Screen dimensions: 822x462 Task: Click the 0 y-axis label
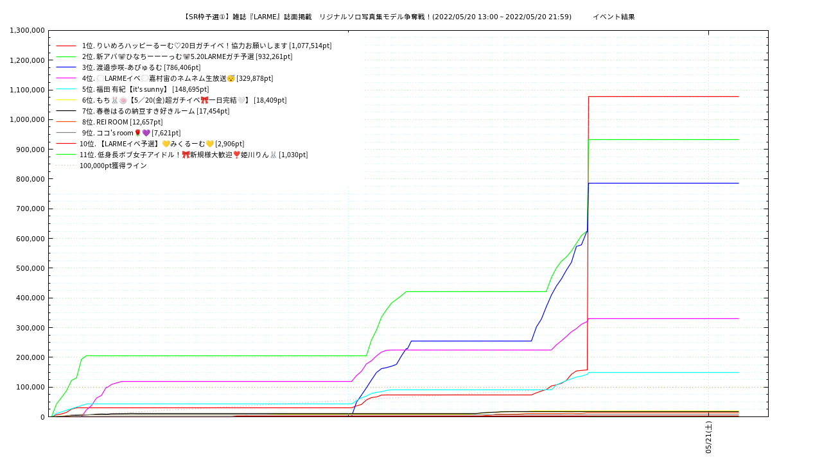coord(42,417)
